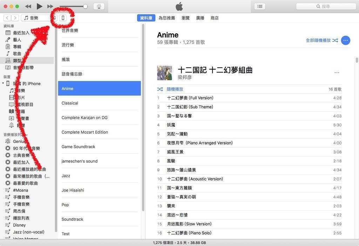Select the 搖滾 genre
This screenshot has width=359, height=246.
pos(99,60)
